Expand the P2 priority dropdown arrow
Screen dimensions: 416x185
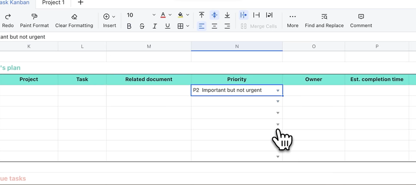point(278,91)
